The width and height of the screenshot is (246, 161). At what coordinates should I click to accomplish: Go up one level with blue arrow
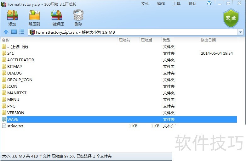pos(6,32)
